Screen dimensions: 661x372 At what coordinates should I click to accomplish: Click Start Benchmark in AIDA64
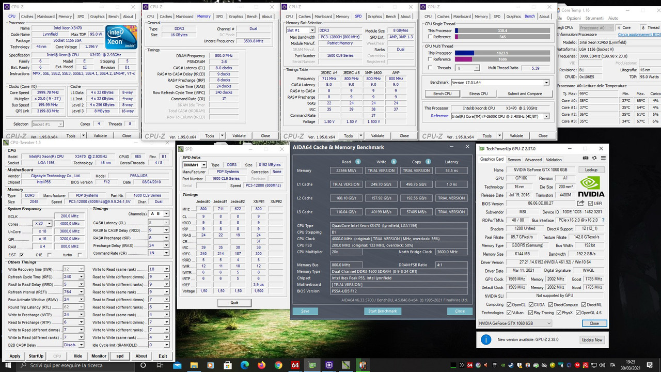pos(383,311)
